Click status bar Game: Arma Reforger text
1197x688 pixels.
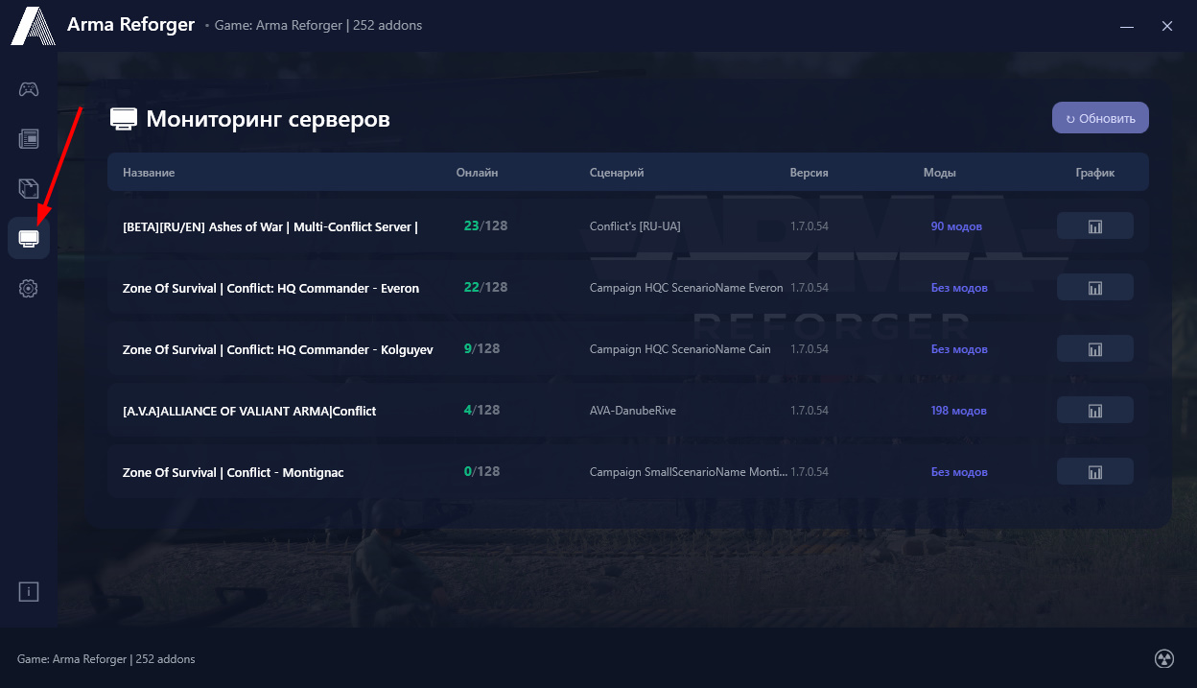[x=106, y=659]
